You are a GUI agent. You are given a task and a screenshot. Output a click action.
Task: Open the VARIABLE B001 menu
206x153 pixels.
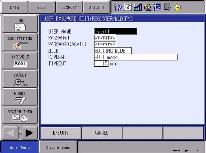[x=20, y=61]
